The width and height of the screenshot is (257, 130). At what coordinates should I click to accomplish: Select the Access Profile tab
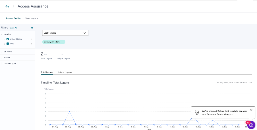[13, 18]
